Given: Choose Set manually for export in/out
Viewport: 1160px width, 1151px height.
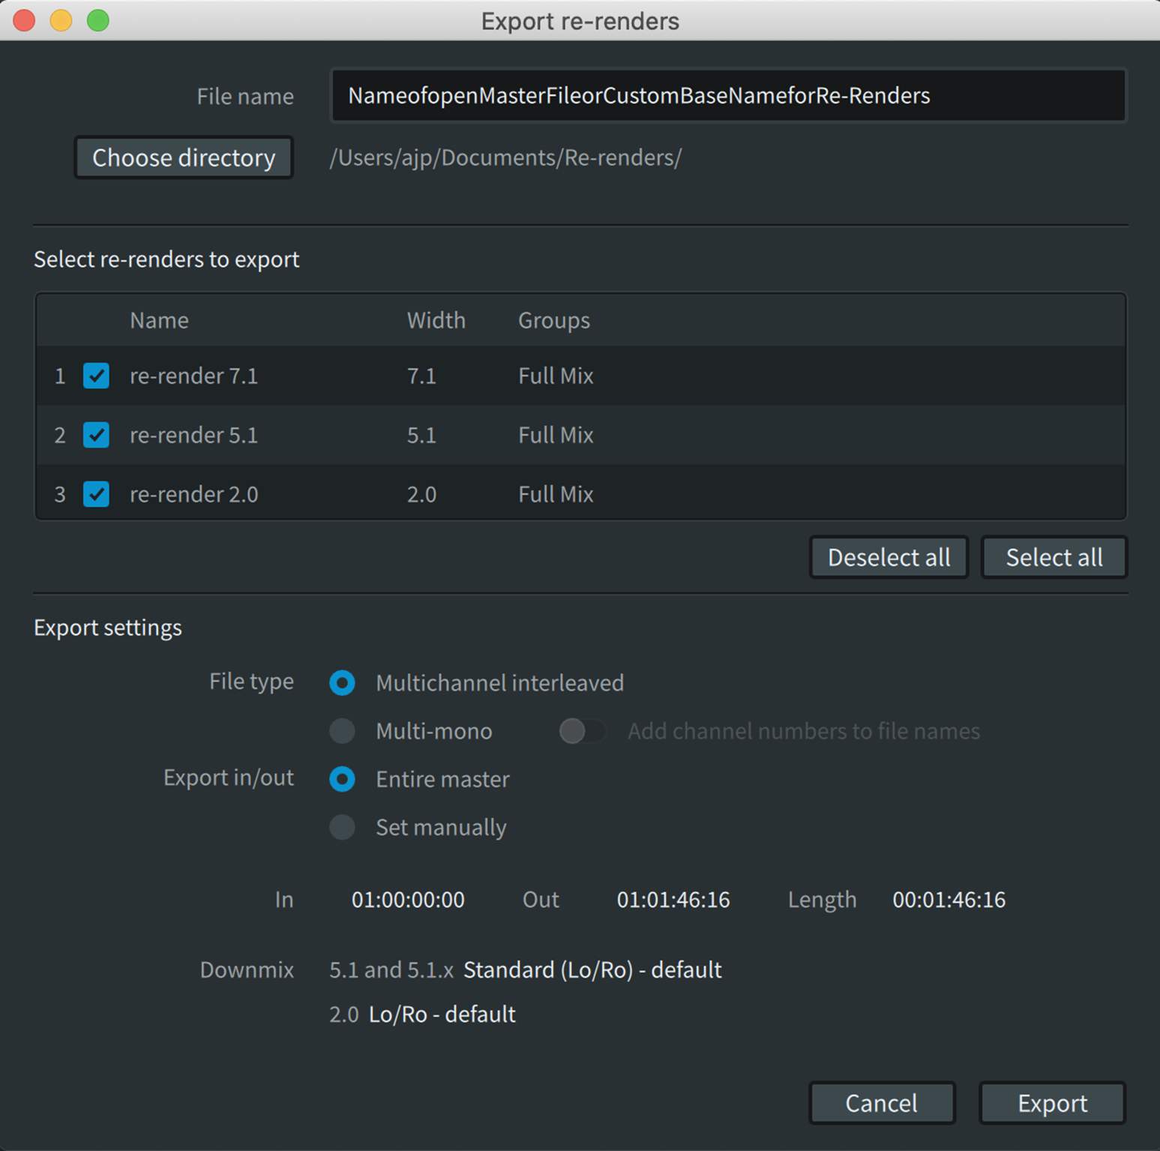Looking at the screenshot, I should [343, 827].
